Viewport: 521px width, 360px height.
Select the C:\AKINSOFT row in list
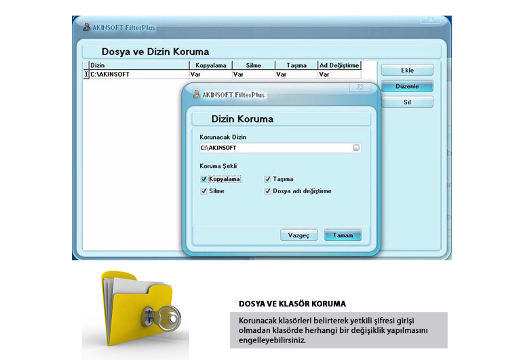(x=222, y=75)
